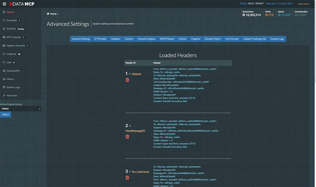Click the Header ID column heading

coord(131,63)
